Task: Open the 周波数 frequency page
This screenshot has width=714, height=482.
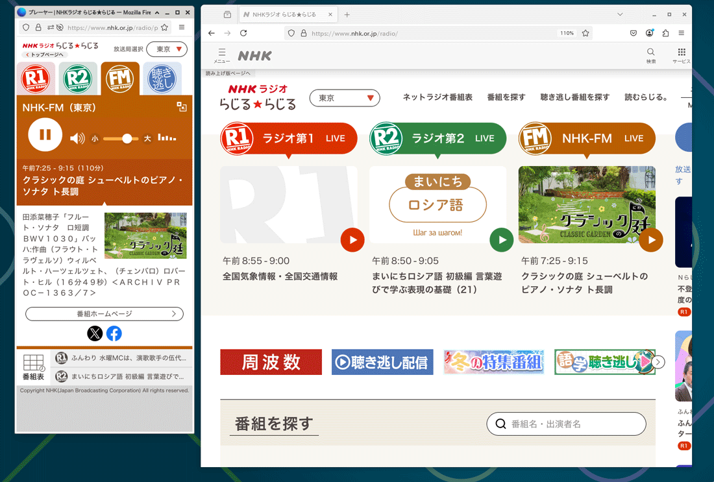Action: (x=271, y=363)
